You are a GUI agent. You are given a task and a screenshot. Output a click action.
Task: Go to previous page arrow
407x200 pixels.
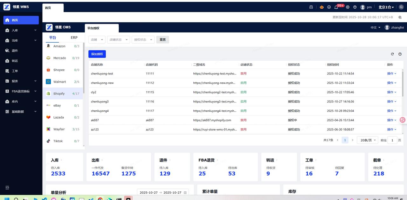pyautogui.click(x=338, y=140)
